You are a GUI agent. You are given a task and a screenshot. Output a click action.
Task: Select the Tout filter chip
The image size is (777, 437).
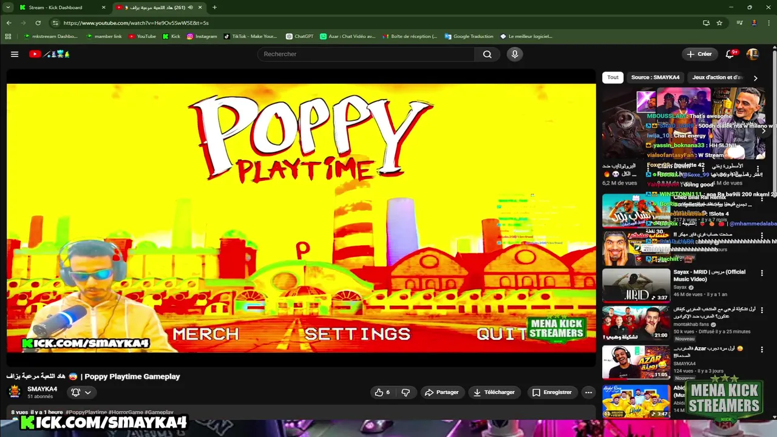point(613,78)
